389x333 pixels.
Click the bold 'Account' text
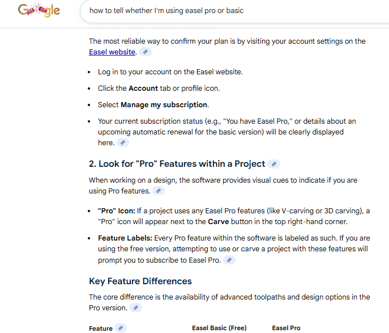pos(143,88)
